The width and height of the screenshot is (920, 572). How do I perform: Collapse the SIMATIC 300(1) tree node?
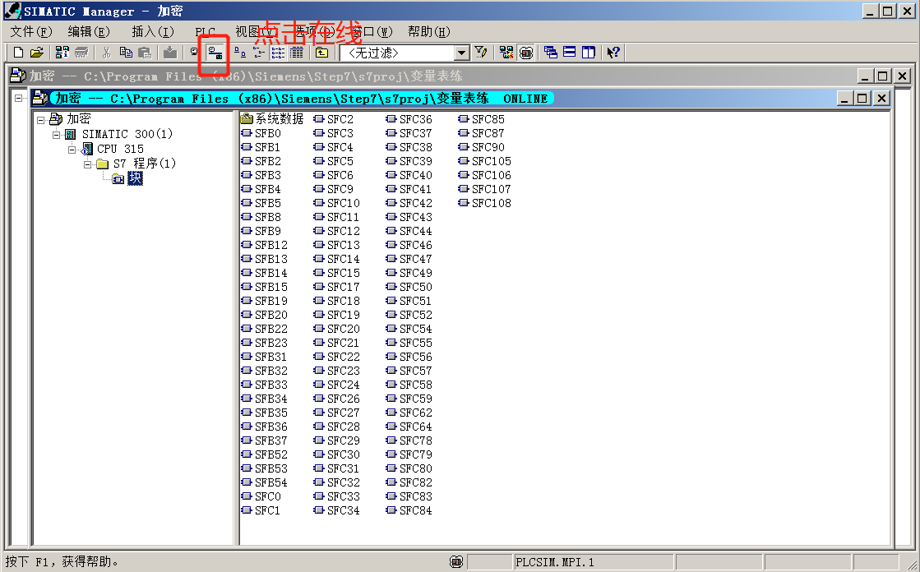(x=57, y=135)
